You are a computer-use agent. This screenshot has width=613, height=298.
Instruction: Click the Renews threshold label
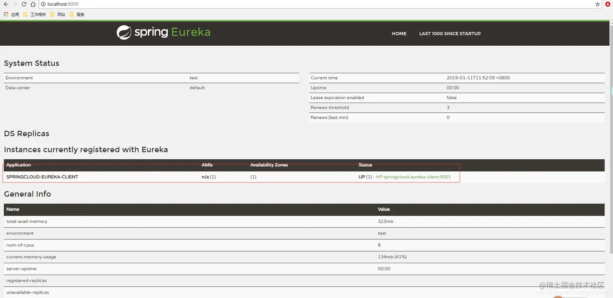pos(330,108)
